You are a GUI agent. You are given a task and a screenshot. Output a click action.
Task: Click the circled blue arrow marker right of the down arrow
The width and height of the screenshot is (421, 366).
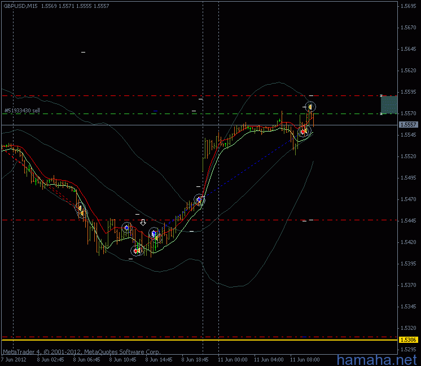click(x=154, y=233)
